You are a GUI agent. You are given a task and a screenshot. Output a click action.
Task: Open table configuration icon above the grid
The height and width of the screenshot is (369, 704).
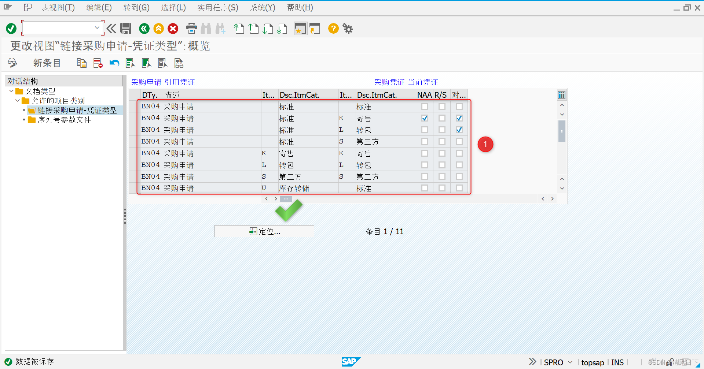click(561, 94)
